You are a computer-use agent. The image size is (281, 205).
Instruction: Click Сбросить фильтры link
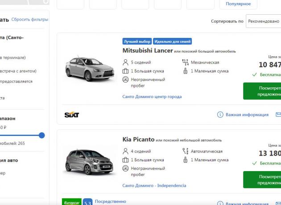click(x=30, y=19)
